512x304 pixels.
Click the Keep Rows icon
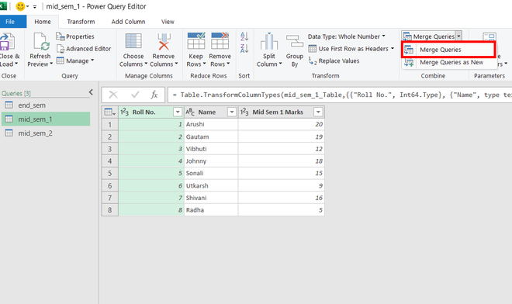[x=196, y=41]
